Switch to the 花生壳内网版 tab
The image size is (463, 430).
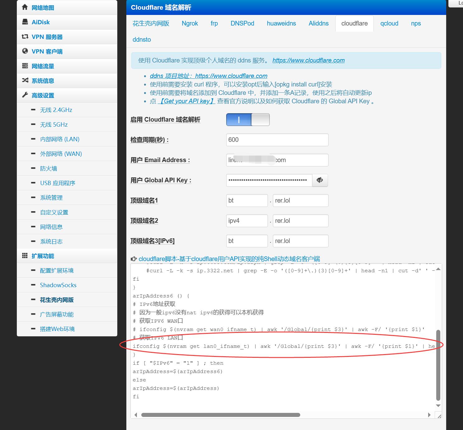151,23
